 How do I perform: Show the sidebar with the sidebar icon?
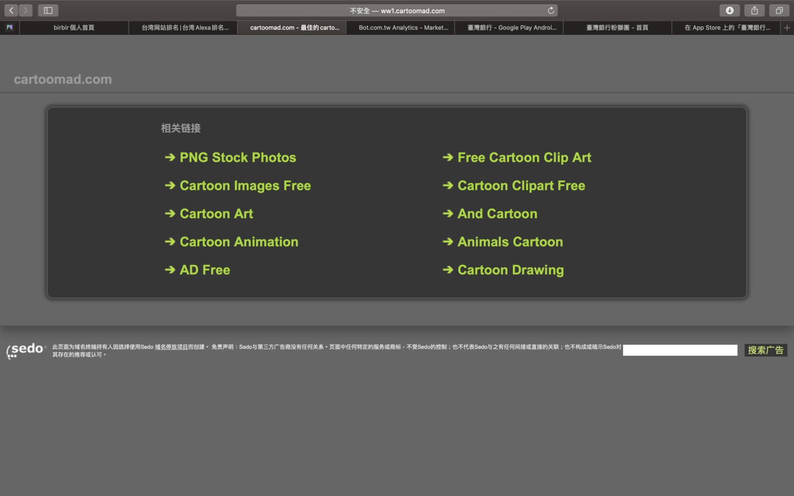point(48,10)
